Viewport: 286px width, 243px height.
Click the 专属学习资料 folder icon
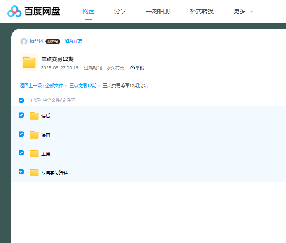point(34,173)
